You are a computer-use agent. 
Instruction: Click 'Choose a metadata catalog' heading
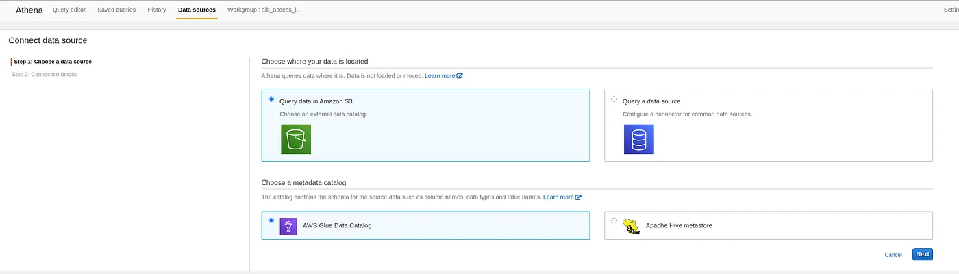(x=304, y=183)
